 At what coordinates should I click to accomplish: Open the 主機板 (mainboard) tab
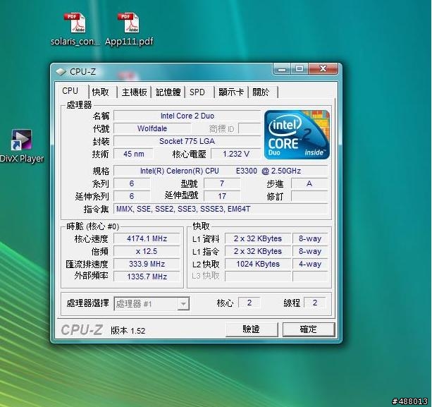[134, 92]
